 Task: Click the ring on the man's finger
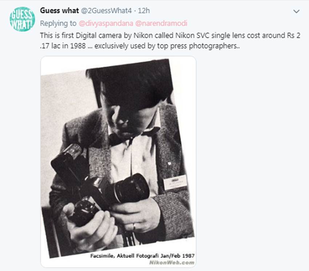click(135, 227)
